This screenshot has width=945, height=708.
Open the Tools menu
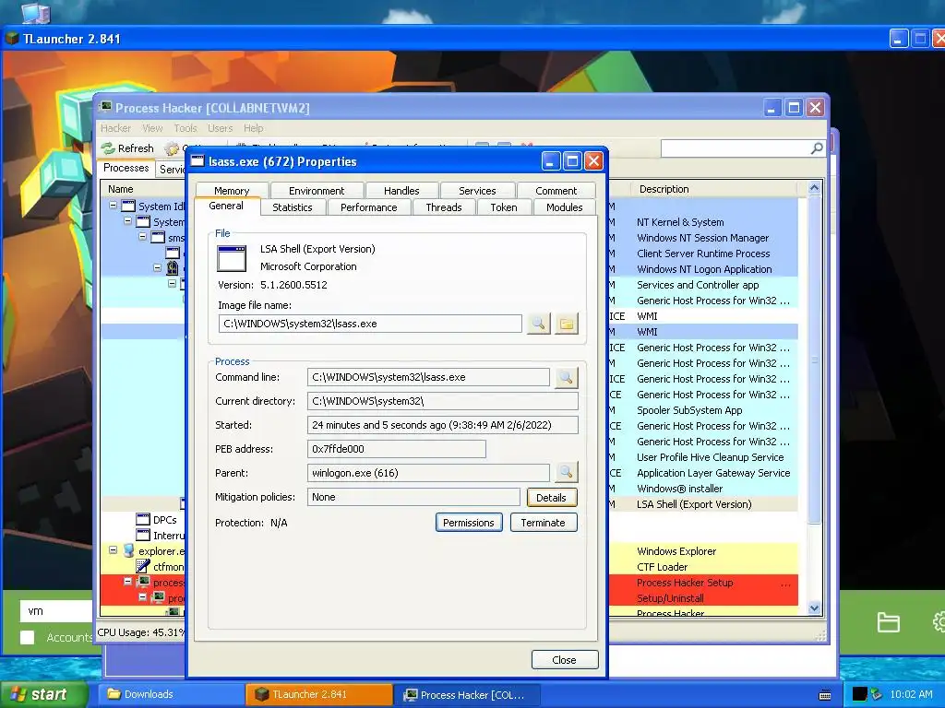[x=185, y=128]
